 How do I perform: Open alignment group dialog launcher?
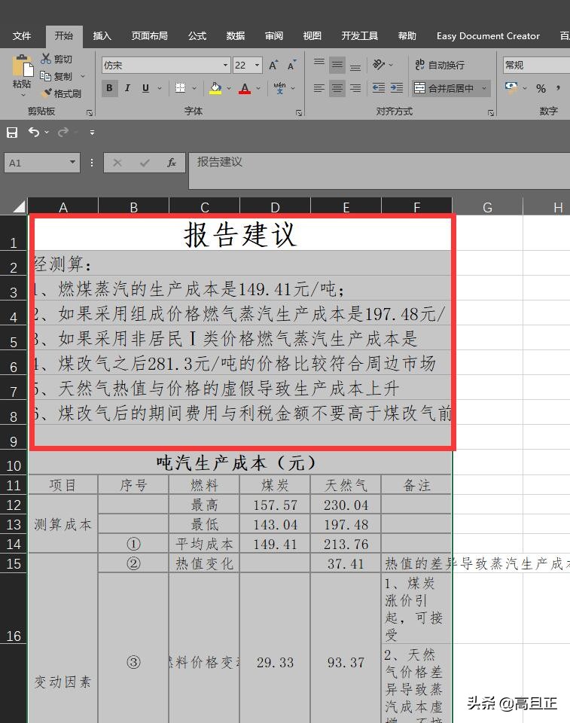point(491,112)
